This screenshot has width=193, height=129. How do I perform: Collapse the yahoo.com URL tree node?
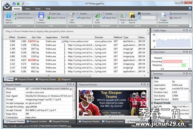tap(62, 41)
